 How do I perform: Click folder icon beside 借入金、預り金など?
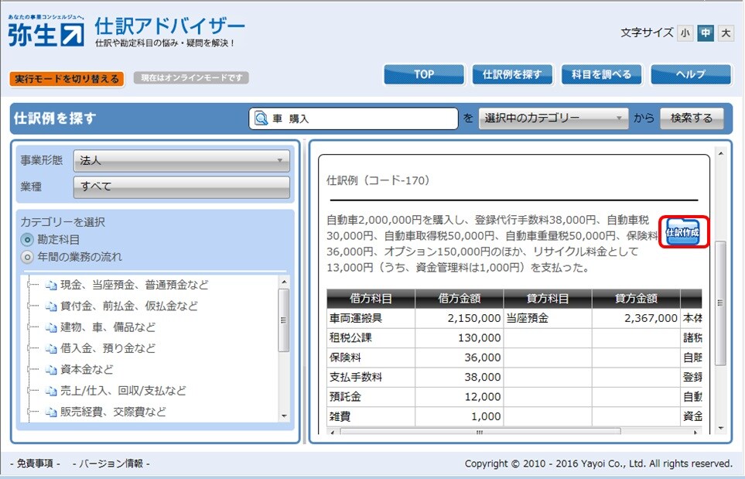pyautogui.click(x=52, y=349)
